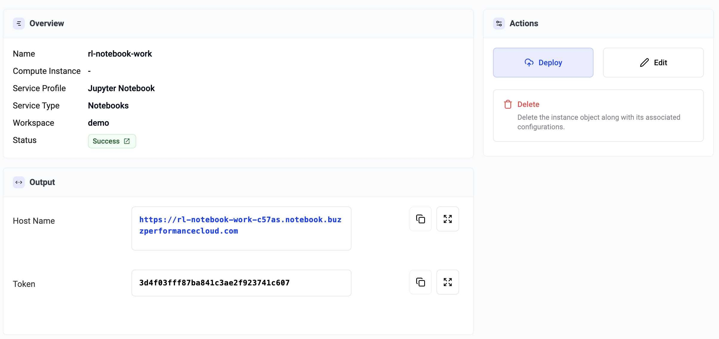Click the pencil icon on Edit

pyautogui.click(x=644, y=63)
